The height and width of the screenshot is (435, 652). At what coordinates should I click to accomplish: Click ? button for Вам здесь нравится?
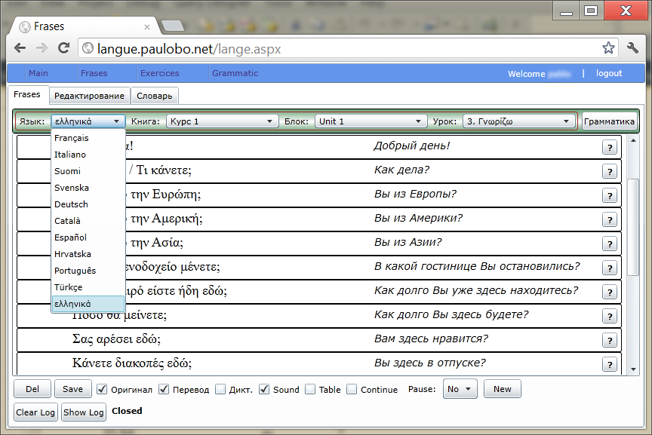tap(610, 340)
